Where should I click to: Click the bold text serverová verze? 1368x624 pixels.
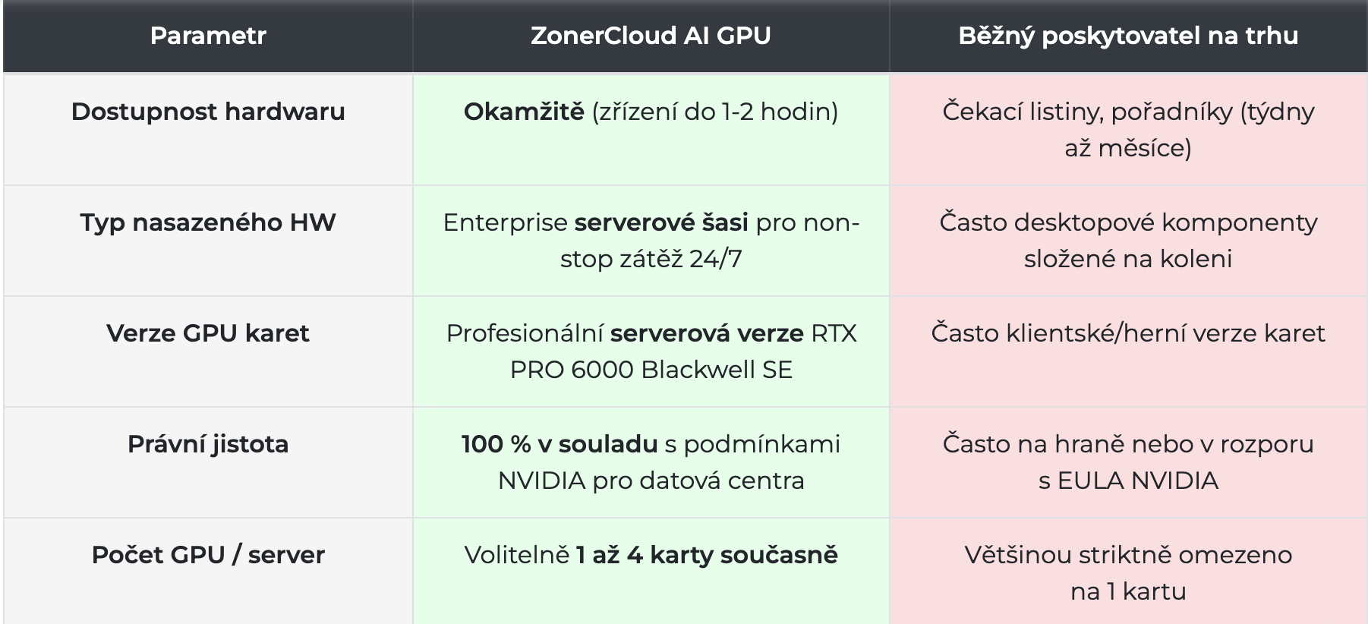point(707,333)
